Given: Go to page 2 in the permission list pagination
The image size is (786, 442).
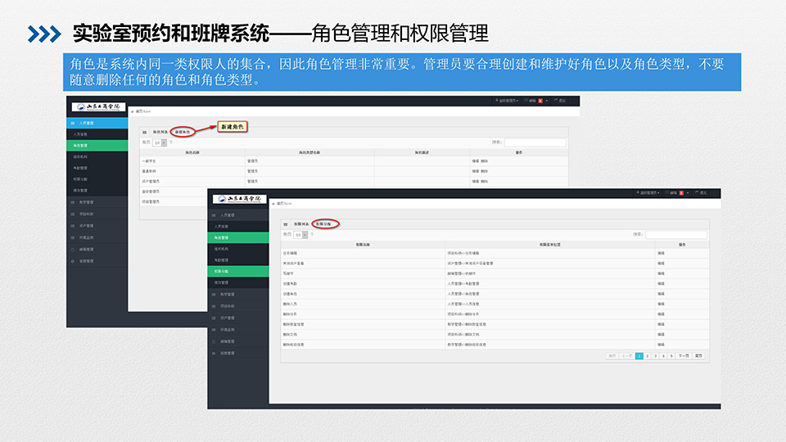Looking at the screenshot, I should pos(647,356).
